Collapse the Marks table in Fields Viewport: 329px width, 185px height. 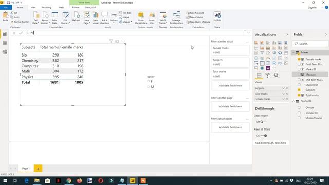point(293,52)
